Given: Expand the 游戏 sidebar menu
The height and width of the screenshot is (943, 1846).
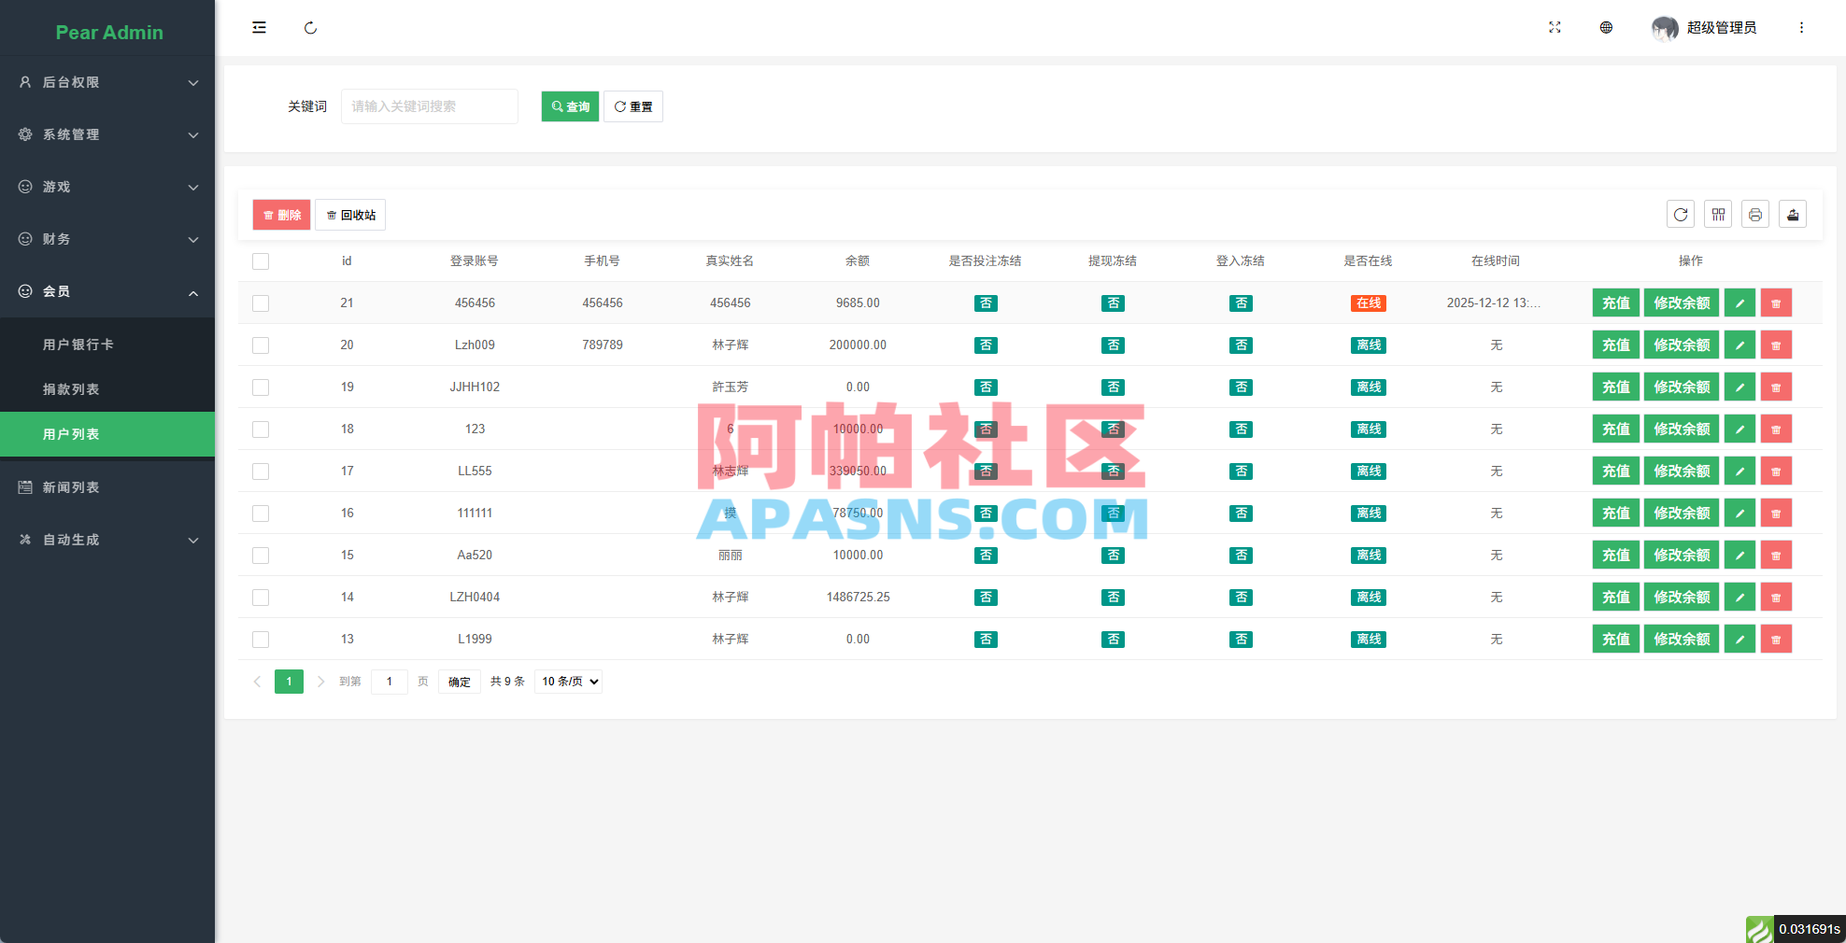Looking at the screenshot, I should (107, 187).
